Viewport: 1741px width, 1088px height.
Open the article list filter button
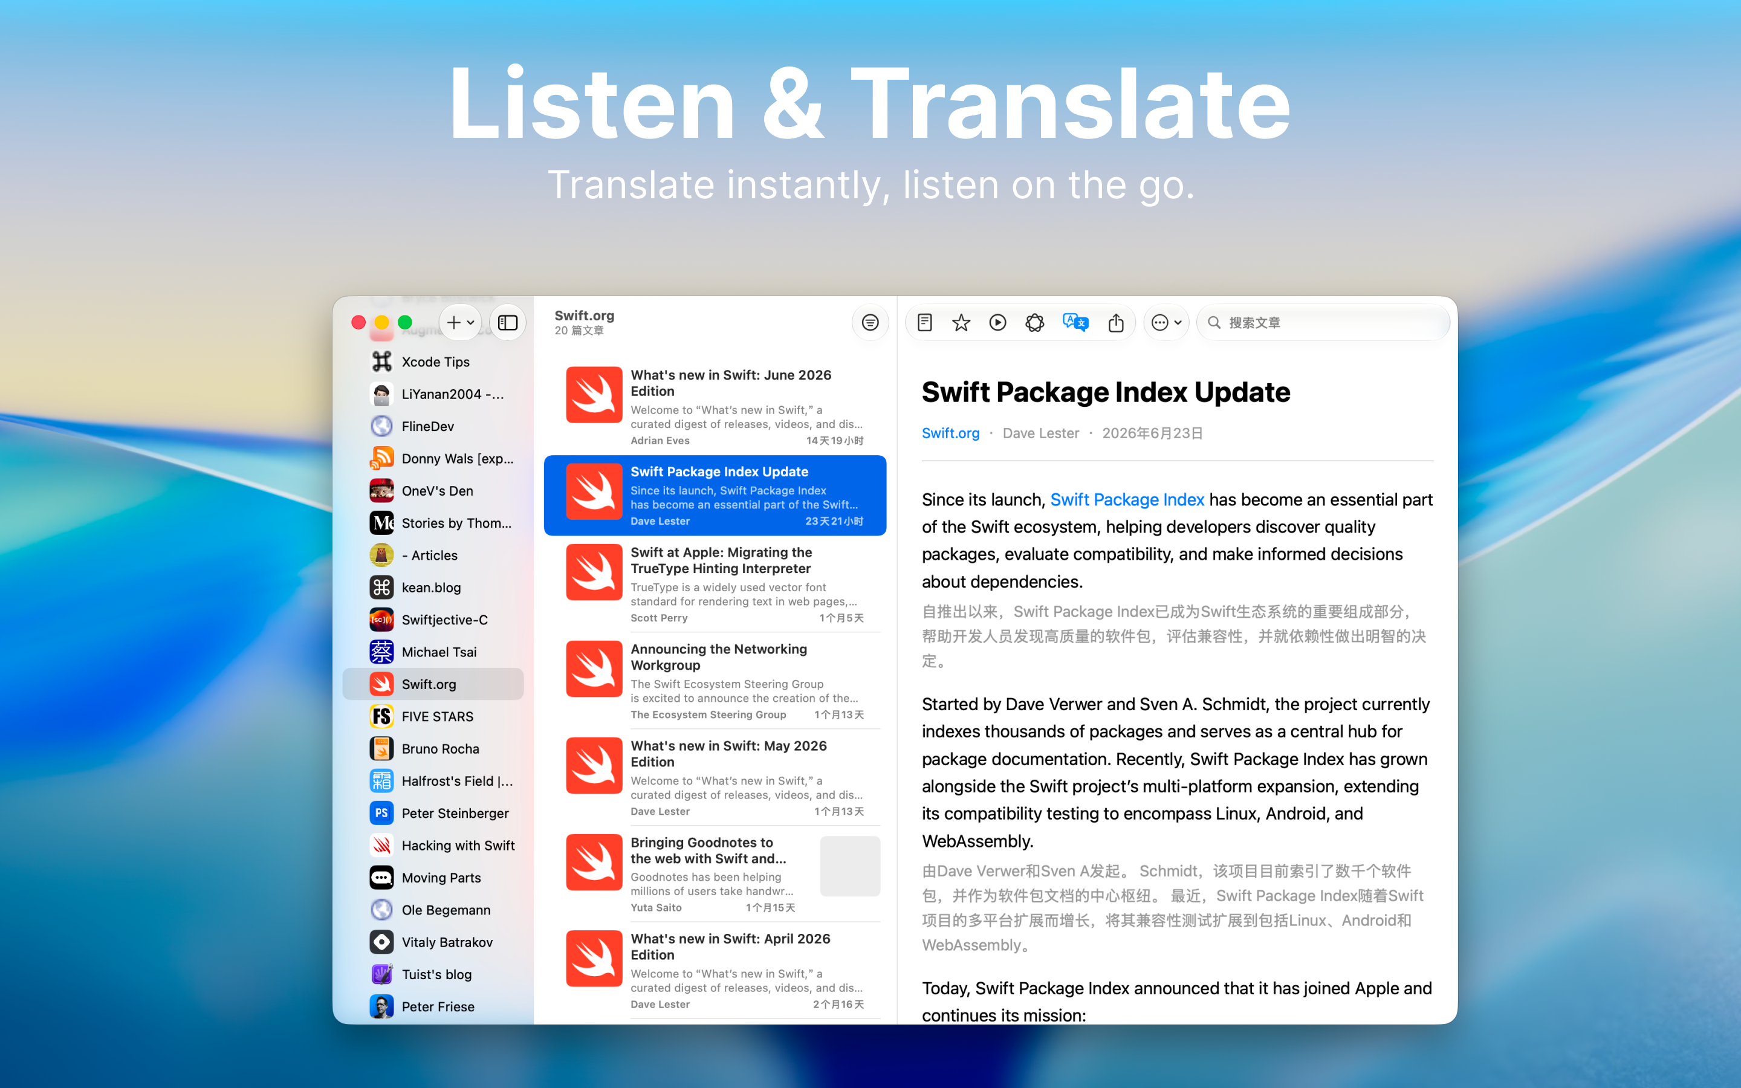(870, 322)
